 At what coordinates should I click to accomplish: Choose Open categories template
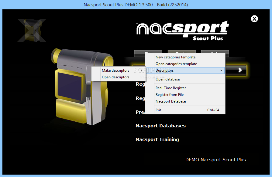click(185, 64)
